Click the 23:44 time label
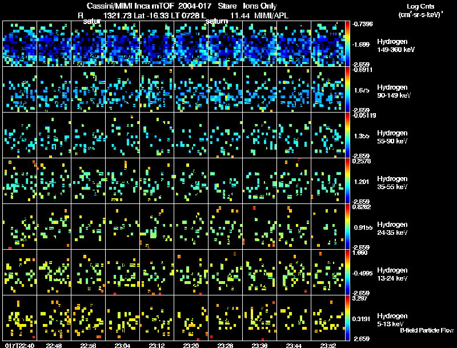 [x=294, y=345]
